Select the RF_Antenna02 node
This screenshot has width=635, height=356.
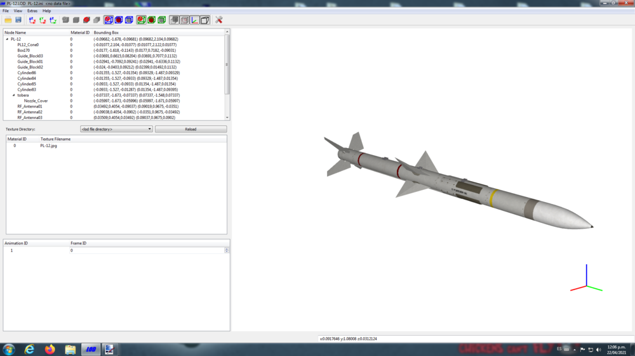tap(30, 112)
